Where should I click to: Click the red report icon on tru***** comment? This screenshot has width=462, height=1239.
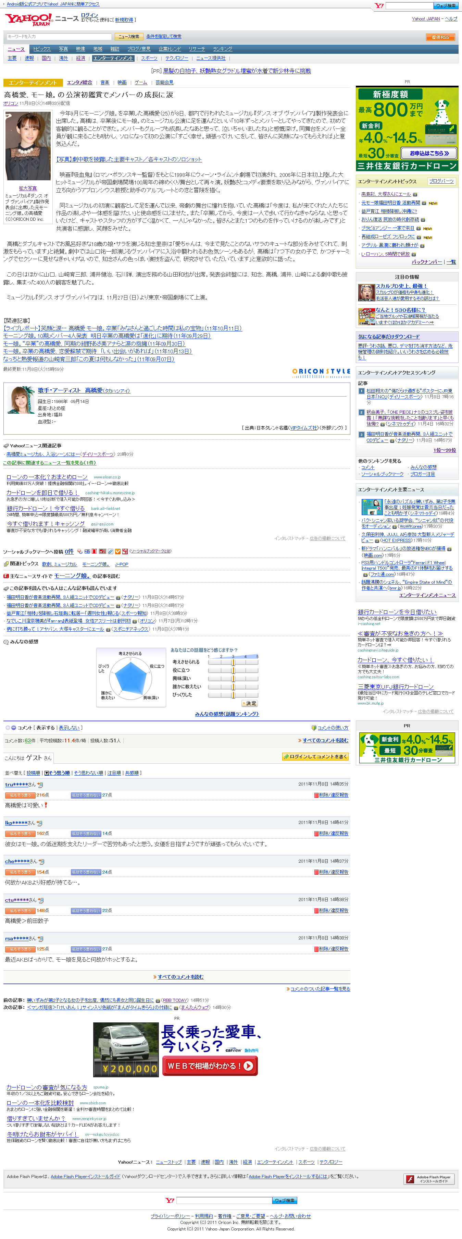(316, 795)
